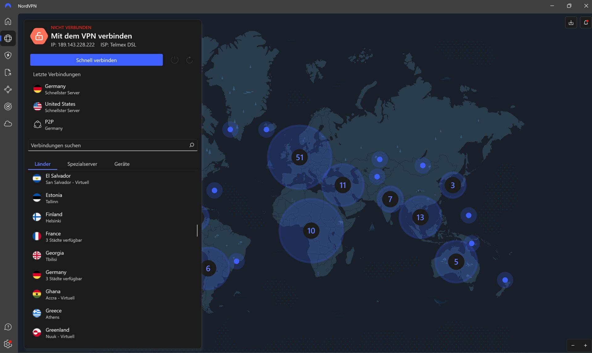592x353 pixels.
Task: Click the 7 server cluster over India
Action: pos(390,199)
